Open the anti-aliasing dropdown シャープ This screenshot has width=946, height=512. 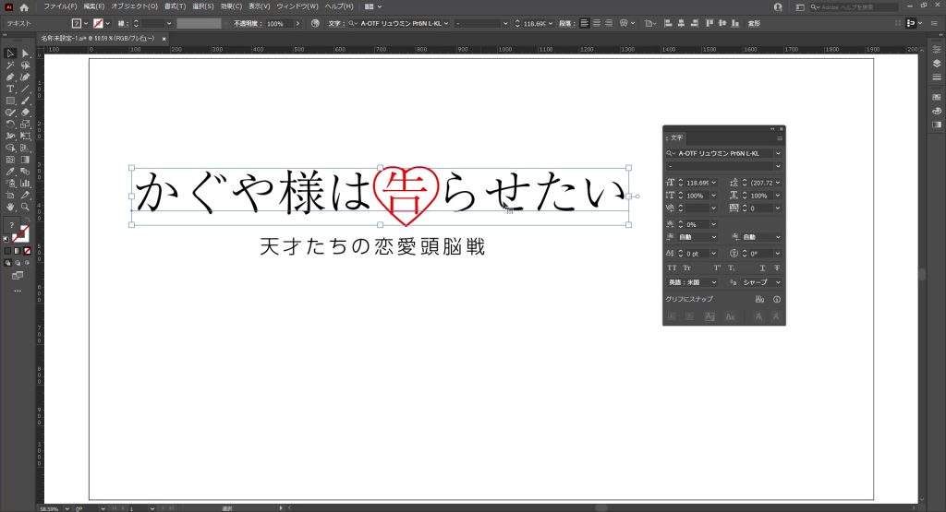coord(761,282)
